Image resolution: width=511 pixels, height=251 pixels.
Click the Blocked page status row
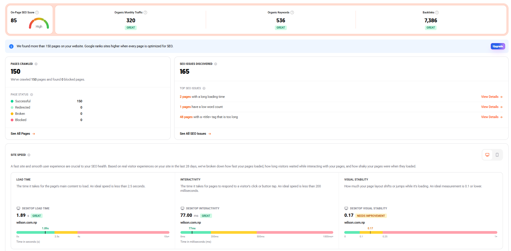[x=46, y=120]
